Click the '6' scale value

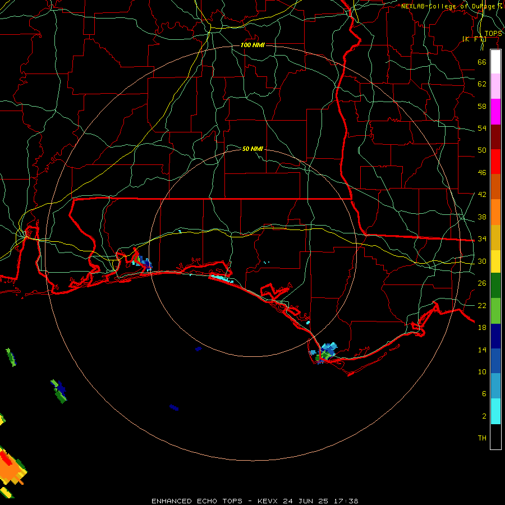click(x=484, y=394)
